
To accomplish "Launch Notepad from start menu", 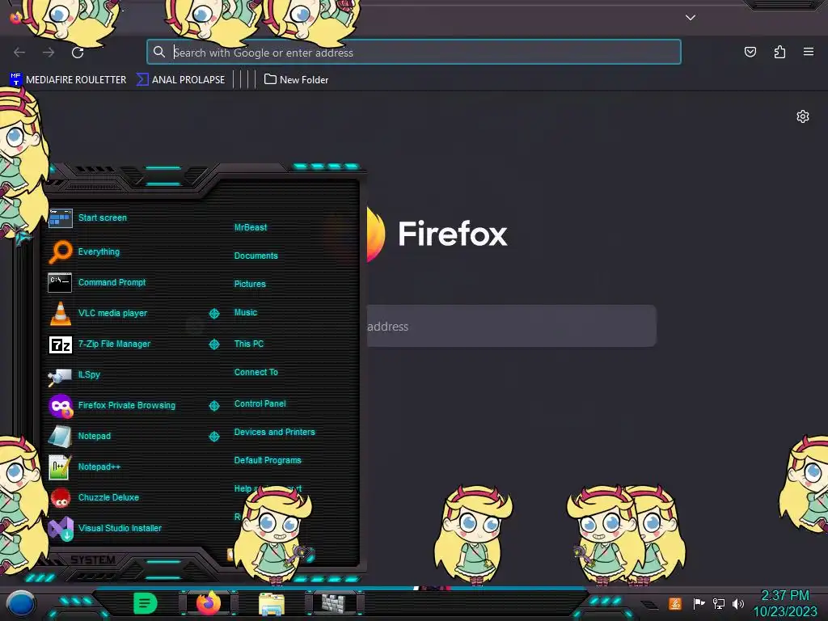I will tap(80, 436).
